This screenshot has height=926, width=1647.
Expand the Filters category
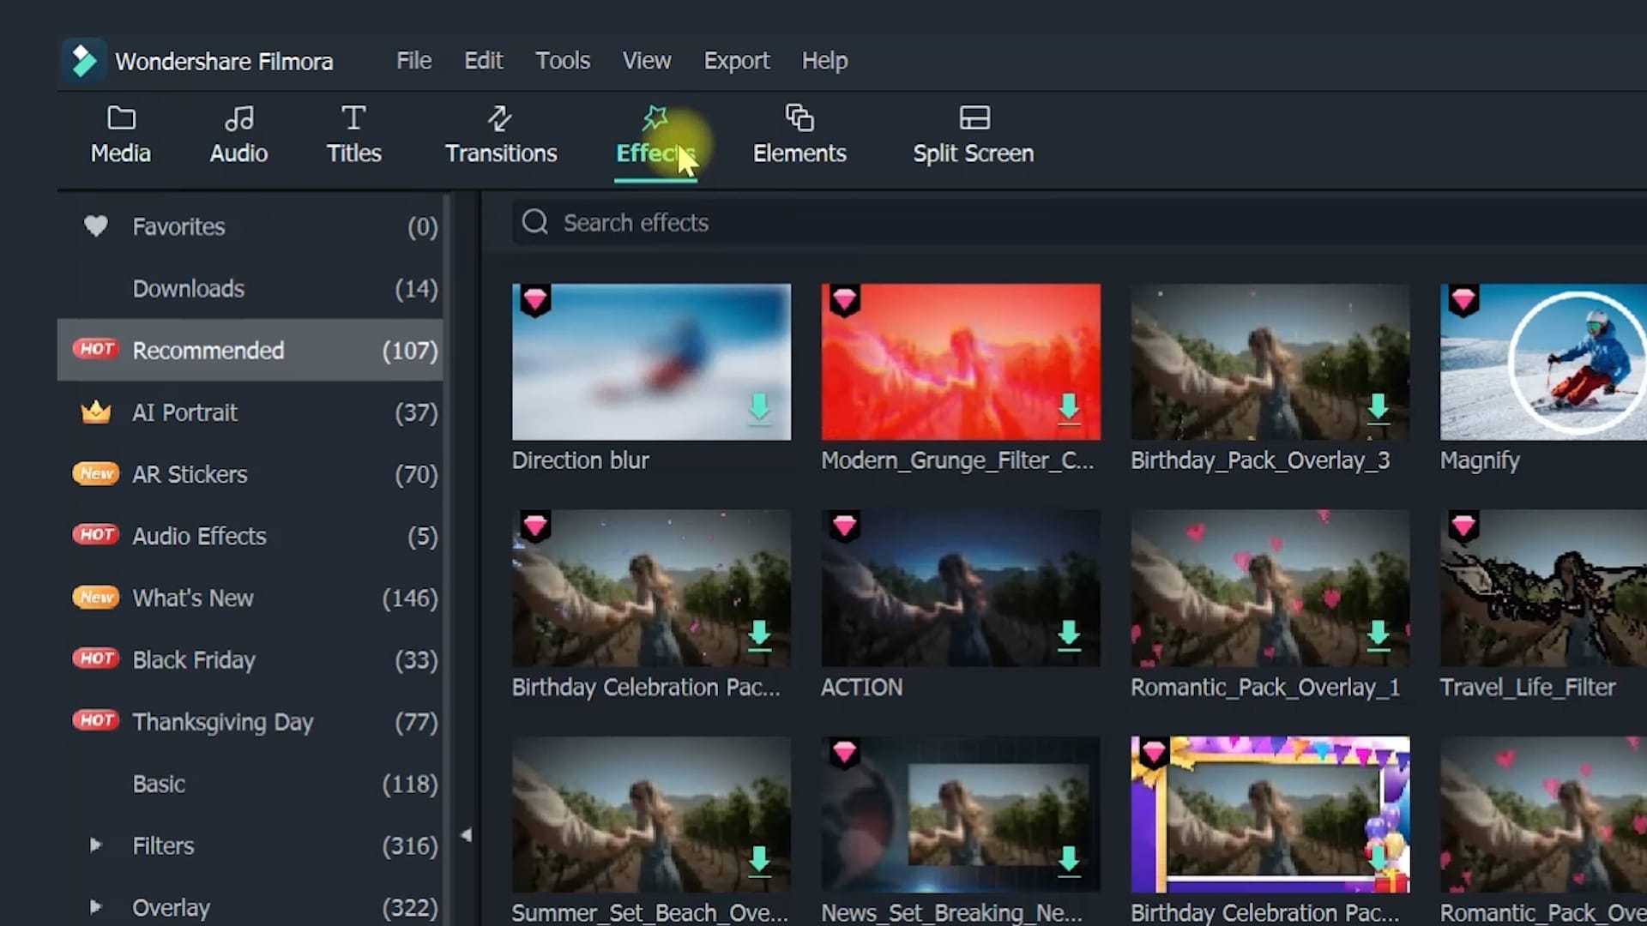pos(96,845)
